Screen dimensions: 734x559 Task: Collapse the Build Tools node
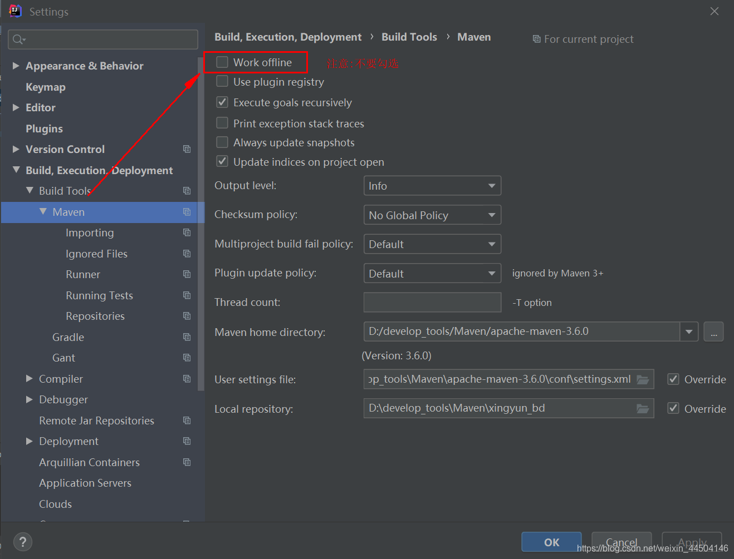(30, 190)
